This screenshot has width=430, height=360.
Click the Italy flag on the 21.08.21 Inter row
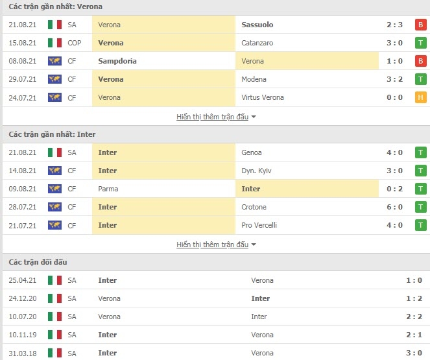pos(54,152)
